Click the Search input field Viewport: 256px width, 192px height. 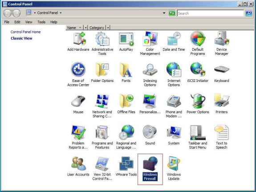(x=211, y=13)
